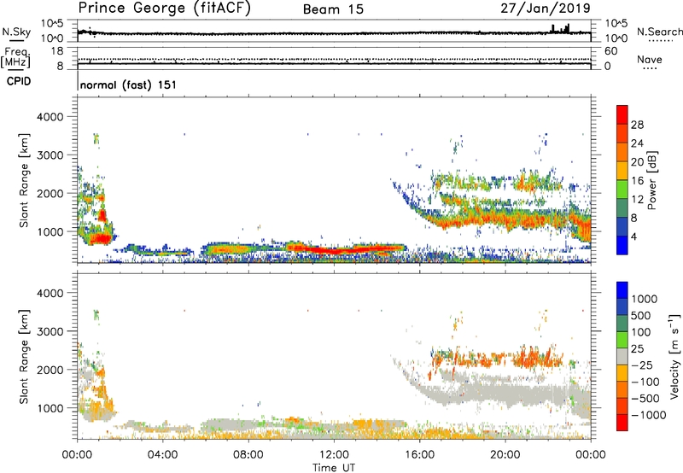683x473 pixels.
Task: Click the 'Velocity [m s-1]' color bar label
Action: (674, 356)
